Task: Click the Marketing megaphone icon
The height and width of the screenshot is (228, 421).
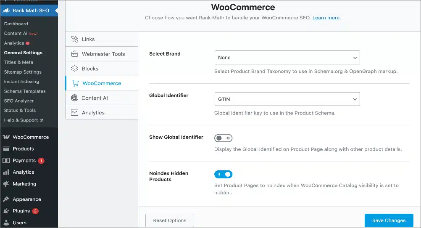Action: pyautogui.click(x=6, y=184)
